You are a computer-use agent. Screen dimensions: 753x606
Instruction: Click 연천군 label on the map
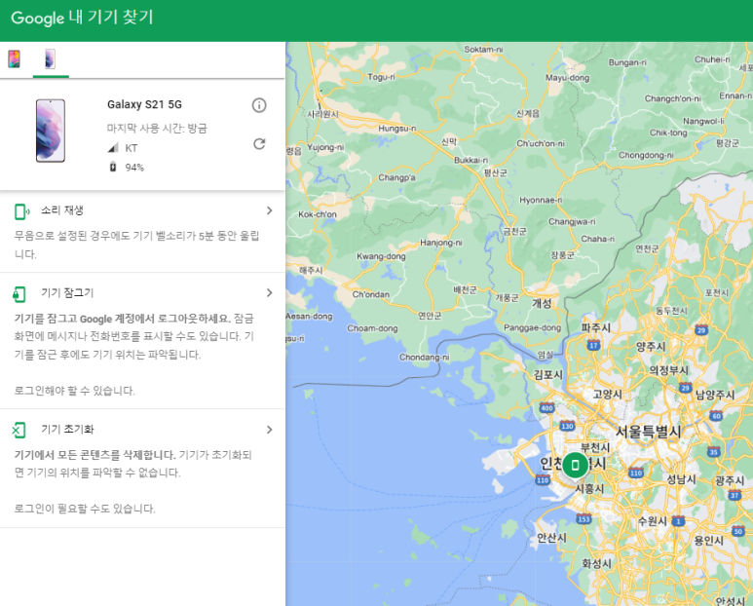click(x=647, y=248)
